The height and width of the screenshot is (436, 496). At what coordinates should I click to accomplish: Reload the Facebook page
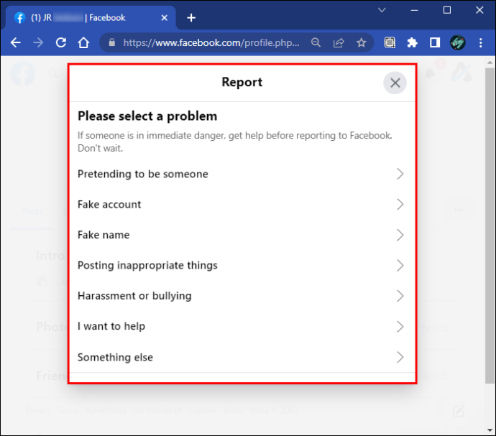[x=61, y=43]
